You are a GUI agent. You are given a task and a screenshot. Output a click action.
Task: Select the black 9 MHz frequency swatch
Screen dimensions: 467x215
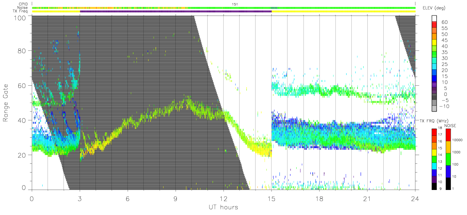434,186
